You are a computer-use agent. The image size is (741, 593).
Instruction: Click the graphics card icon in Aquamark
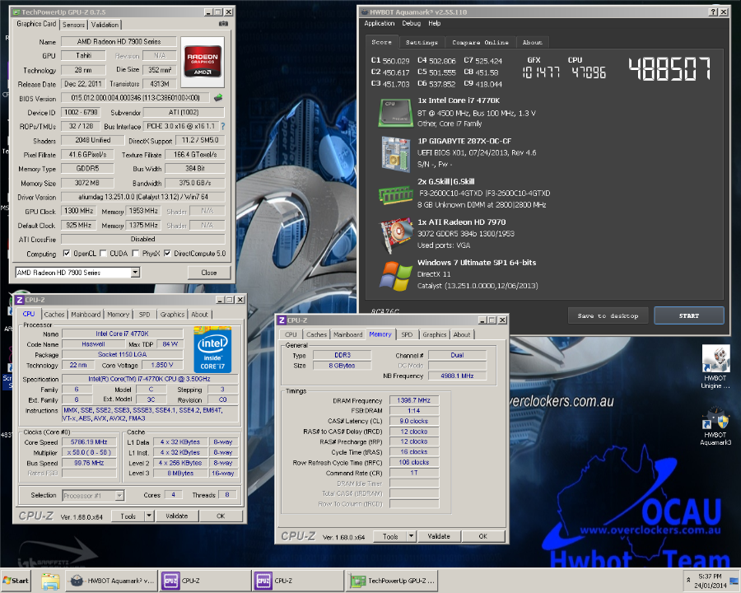[x=395, y=236]
